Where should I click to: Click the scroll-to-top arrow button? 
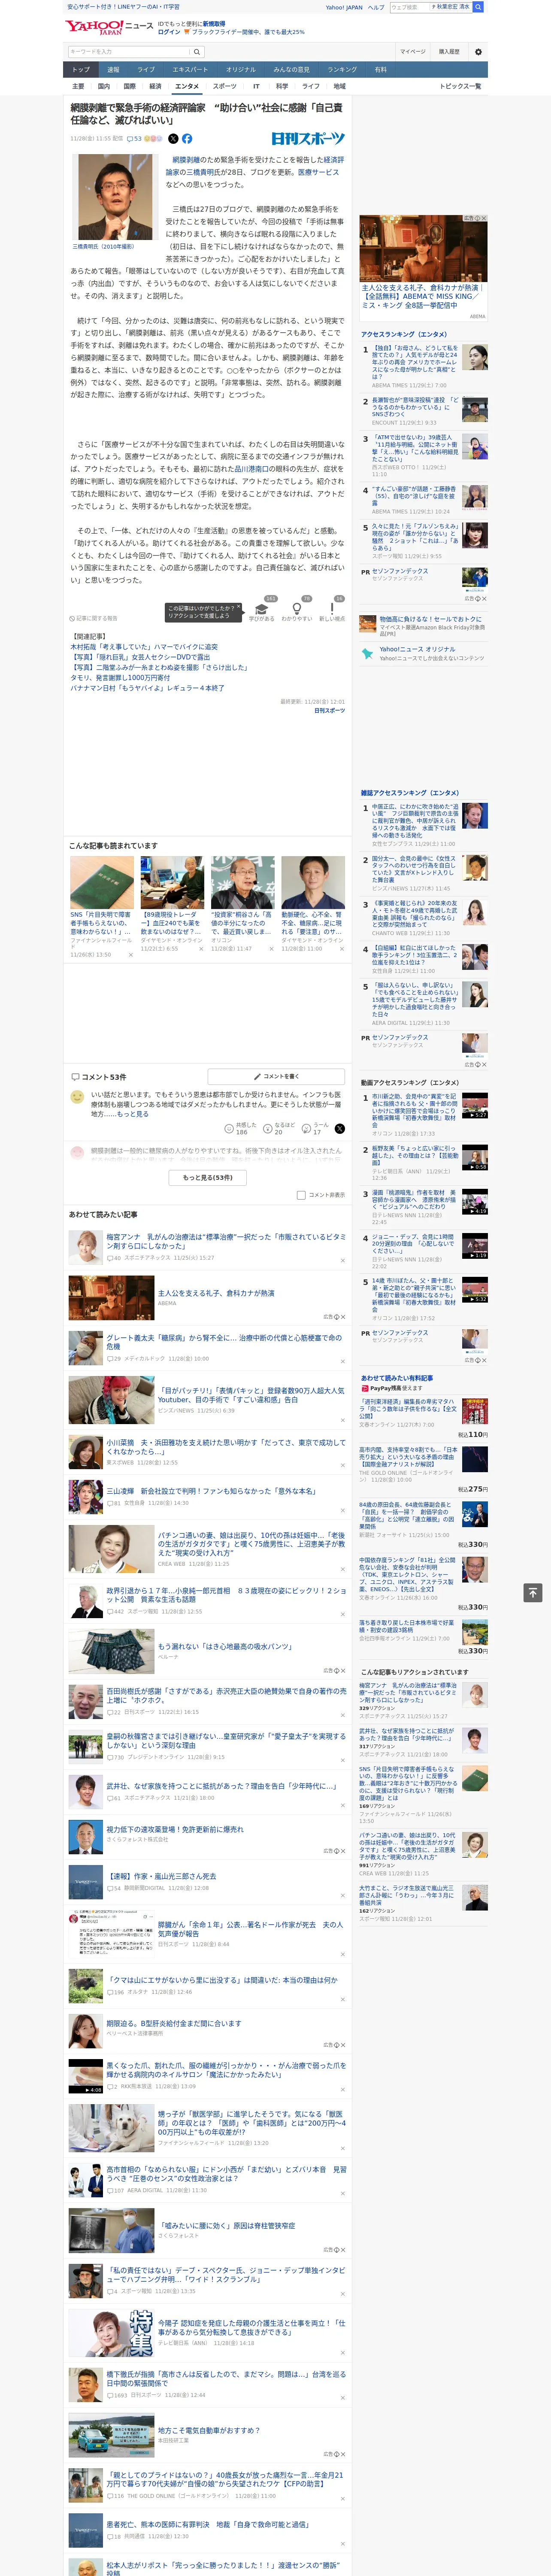click(x=533, y=1591)
